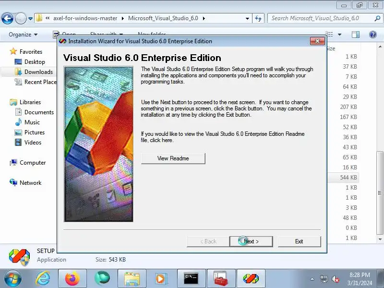Screen dimensions: 384x288
Task: Open Windows Explorer taskbar icon
Action: [x=132, y=279]
